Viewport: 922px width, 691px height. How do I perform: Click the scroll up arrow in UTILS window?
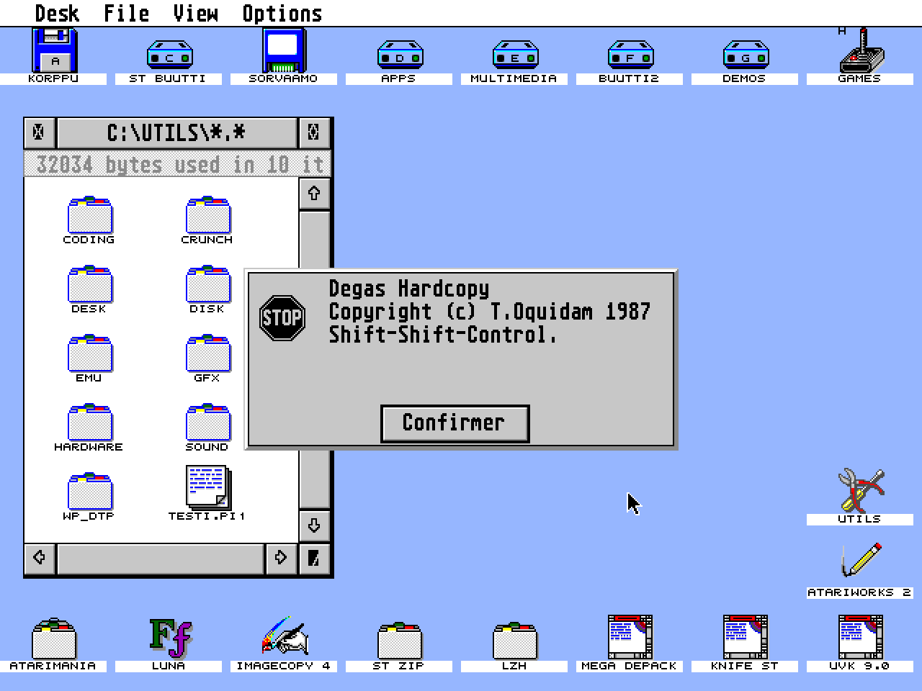pos(313,194)
